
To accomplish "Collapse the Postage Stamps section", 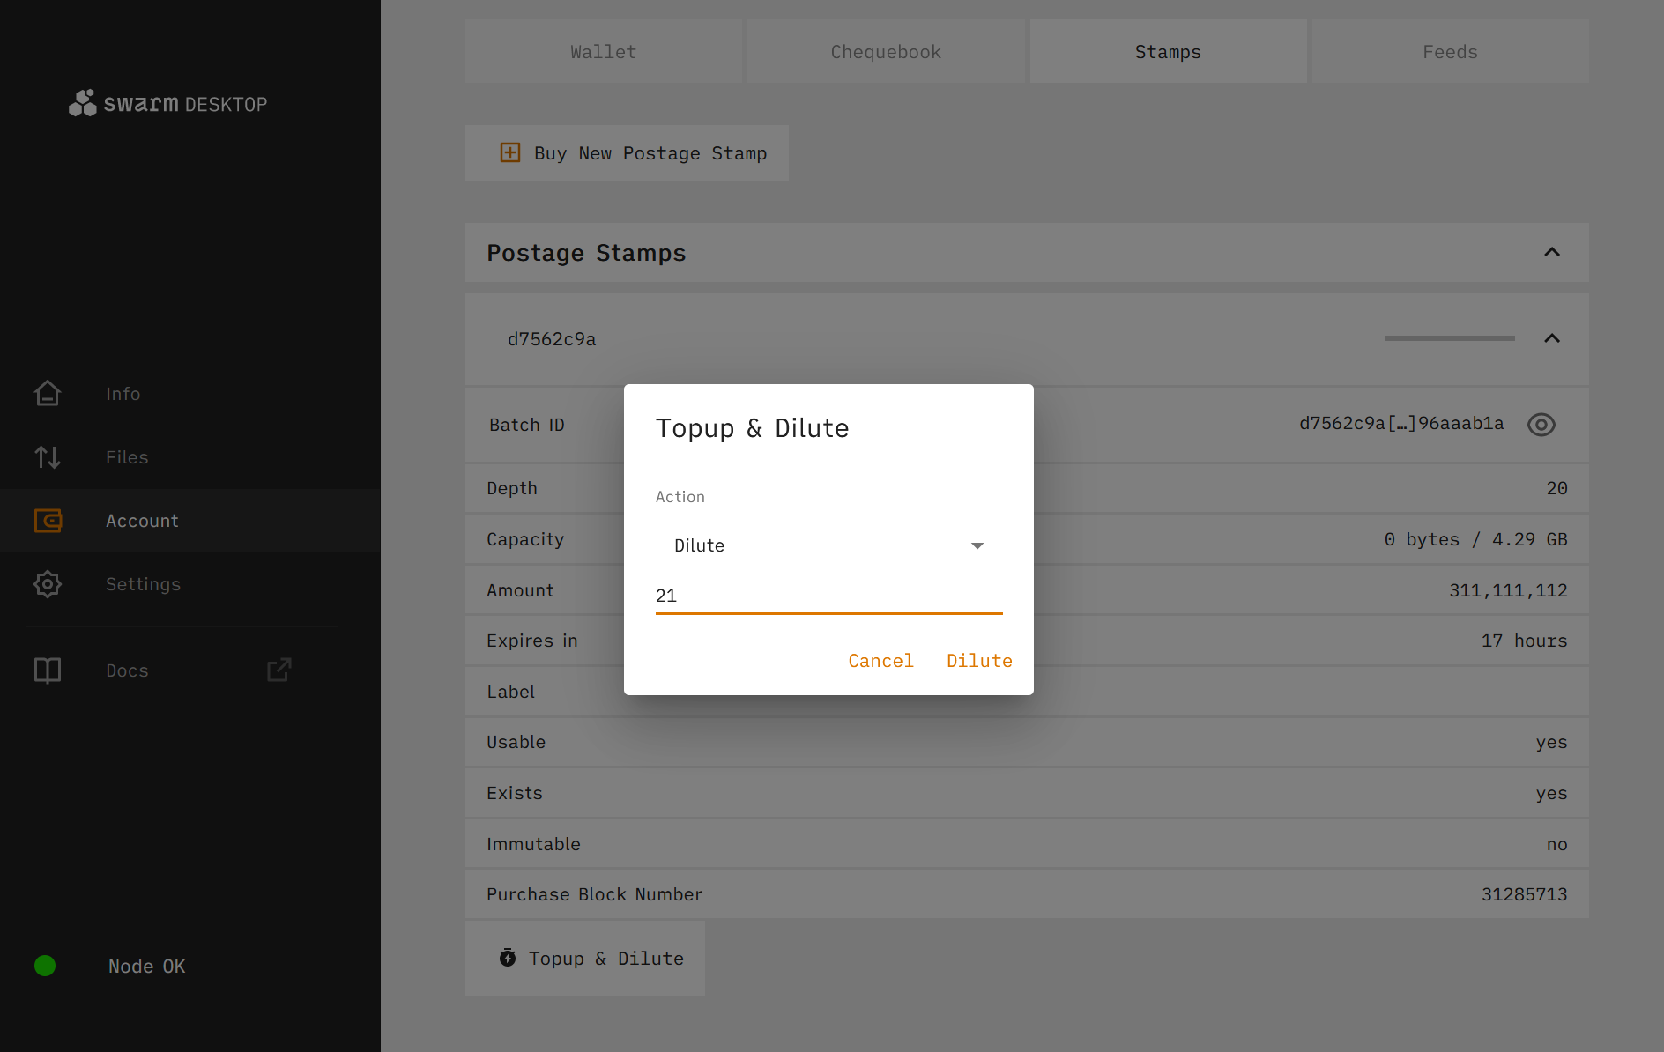I will tap(1552, 253).
